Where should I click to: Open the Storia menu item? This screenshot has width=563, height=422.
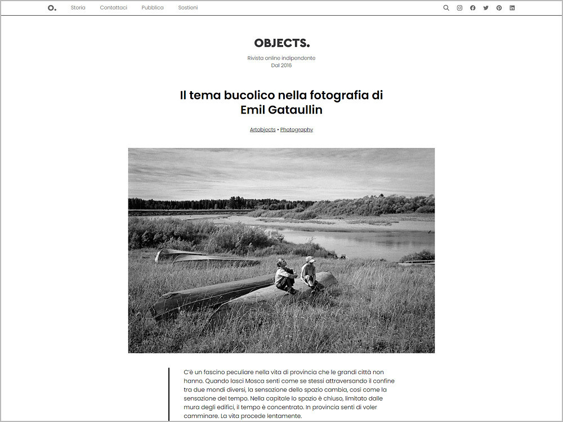click(78, 8)
